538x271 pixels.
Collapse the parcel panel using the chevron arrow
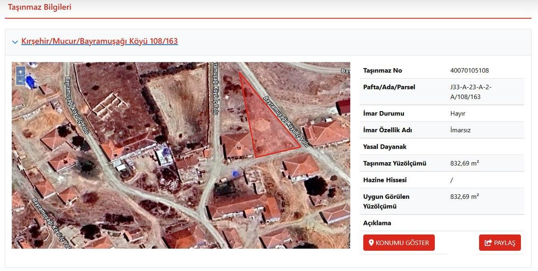tap(15, 42)
